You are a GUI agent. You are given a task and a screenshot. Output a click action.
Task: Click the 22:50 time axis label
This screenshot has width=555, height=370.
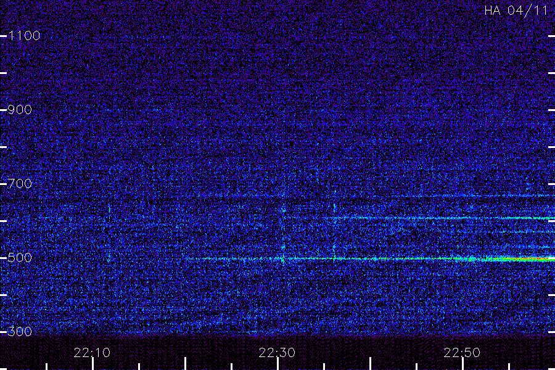462,353
